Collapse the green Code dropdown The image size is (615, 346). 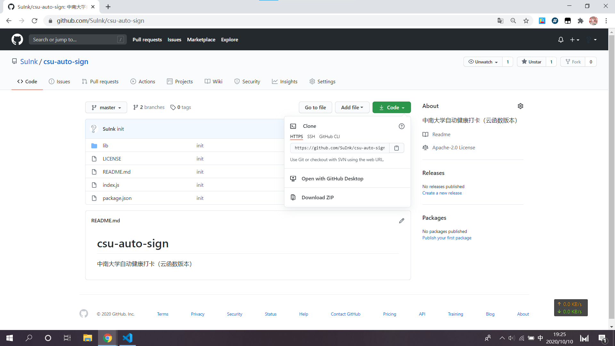click(391, 108)
